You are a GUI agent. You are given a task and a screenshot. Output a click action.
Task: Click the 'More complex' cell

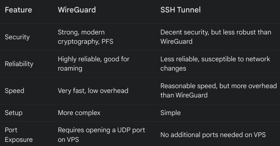coord(79,113)
